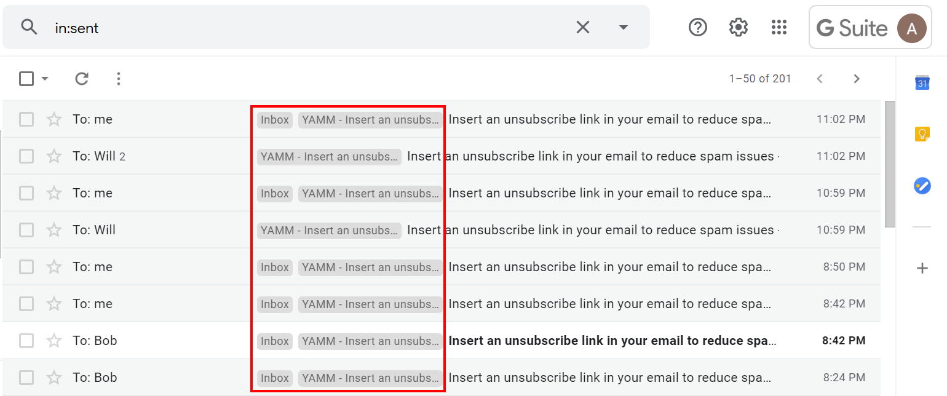Star the To: Will 2 email
The width and height of the screenshot is (947, 396).
(54, 156)
